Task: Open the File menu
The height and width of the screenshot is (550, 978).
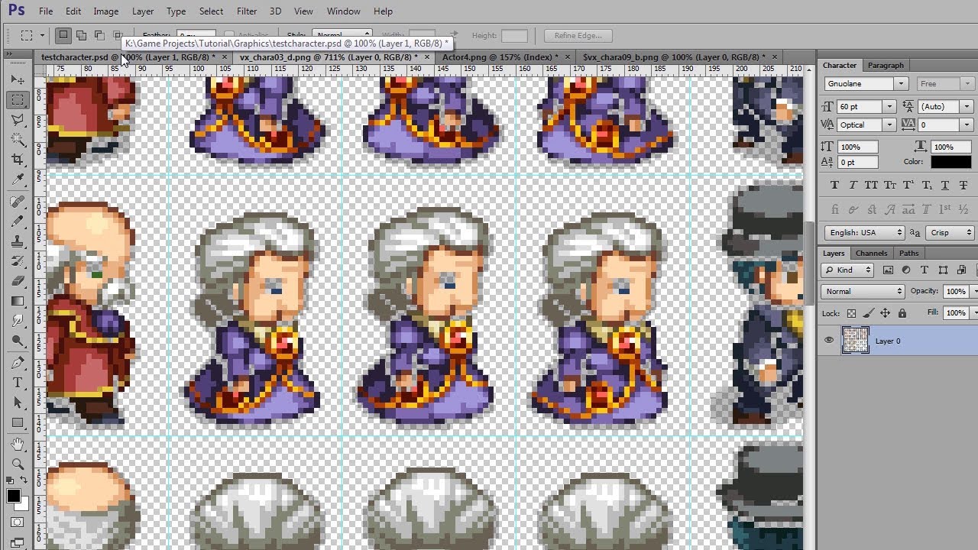Action: point(46,11)
